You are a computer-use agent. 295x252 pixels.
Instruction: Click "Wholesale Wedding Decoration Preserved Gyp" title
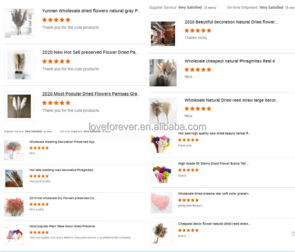63,142
